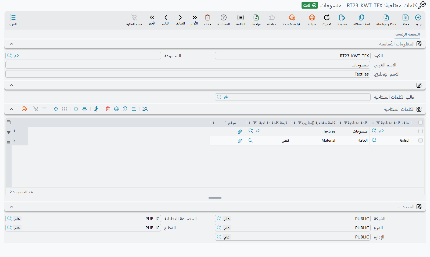The height and width of the screenshot is (257, 430).
Task: Select the checkbox for the الخامة row
Action: tap(421, 140)
